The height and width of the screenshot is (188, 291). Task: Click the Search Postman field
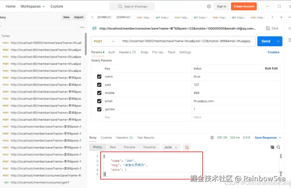132,7
